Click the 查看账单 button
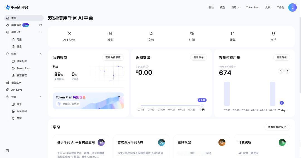The width and height of the screenshot is (301, 158). pyautogui.click(x=198, y=58)
